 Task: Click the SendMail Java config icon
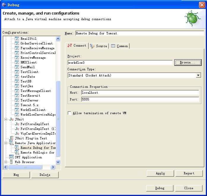tap(17, 67)
